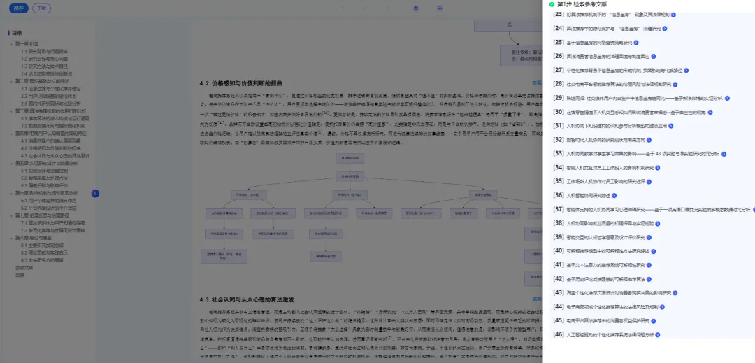Open the blue arrow icon after reference [45]
This screenshot has width=755, height=363.
[654, 320]
